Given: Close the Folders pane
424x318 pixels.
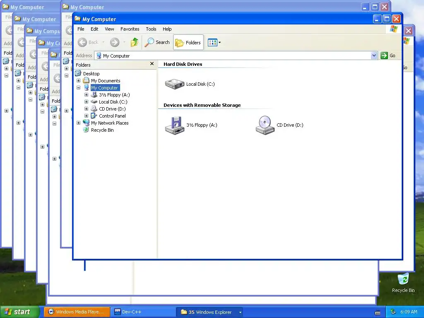Looking at the screenshot, I should (152, 64).
